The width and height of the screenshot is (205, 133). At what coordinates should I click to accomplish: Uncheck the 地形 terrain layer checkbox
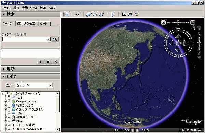[x=9, y=97]
